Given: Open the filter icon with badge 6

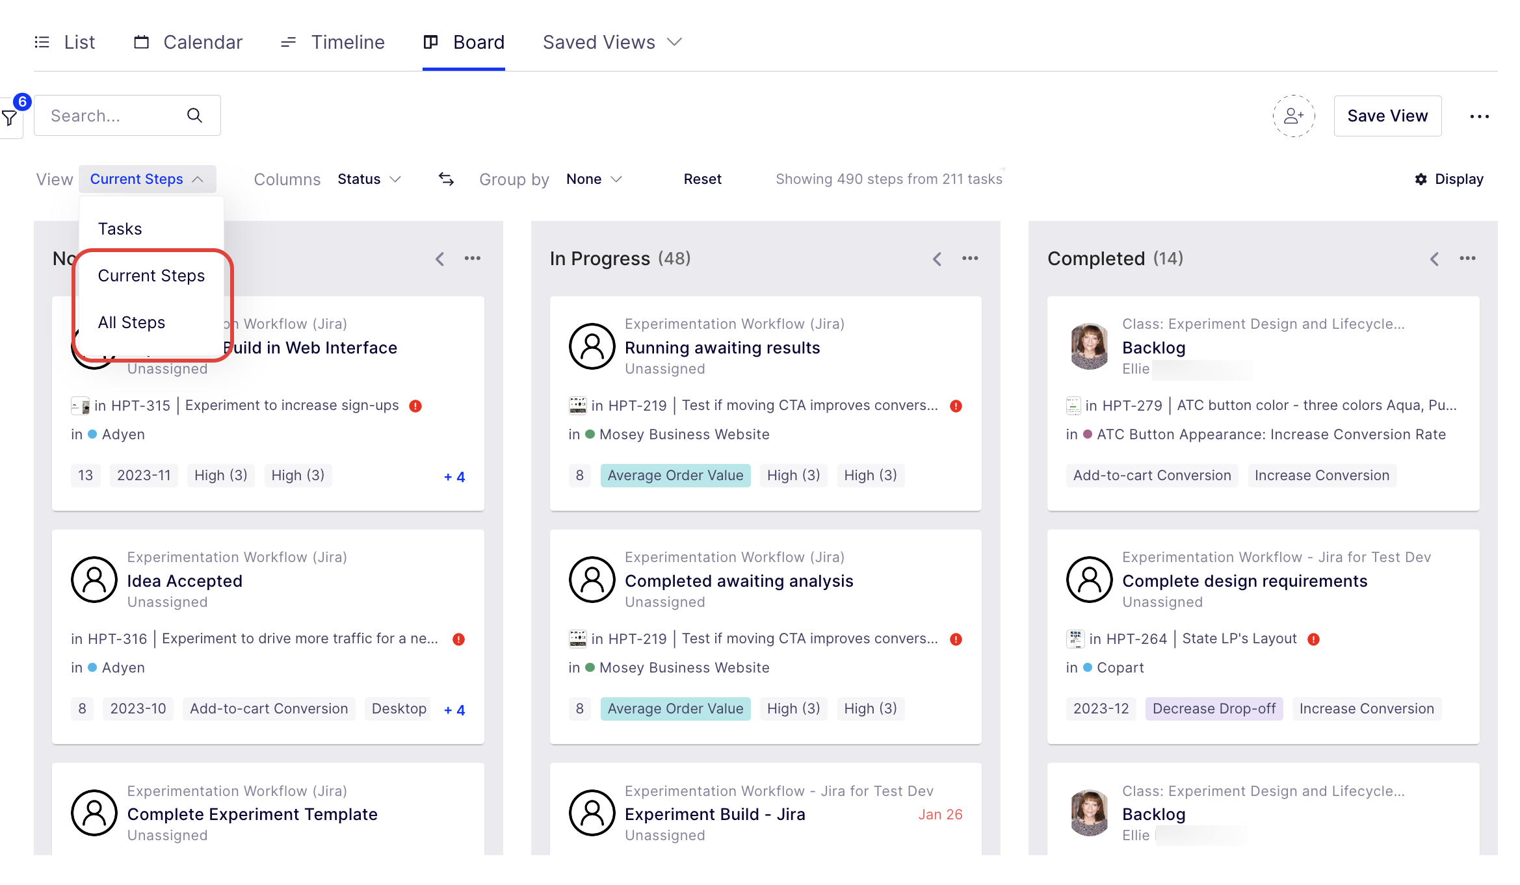Looking at the screenshot, I should 10,118.
